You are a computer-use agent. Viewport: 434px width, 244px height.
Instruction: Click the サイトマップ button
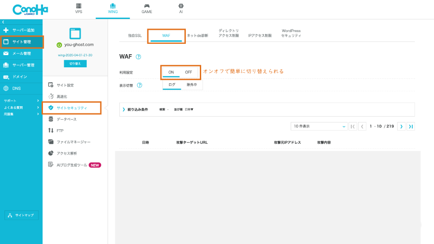tap(22, 216)
